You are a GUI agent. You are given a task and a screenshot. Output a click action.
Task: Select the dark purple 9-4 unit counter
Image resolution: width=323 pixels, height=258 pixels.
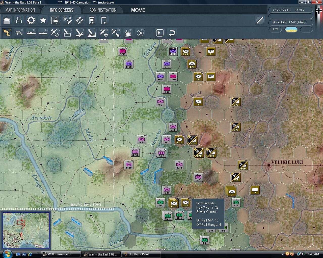(173, 51)
